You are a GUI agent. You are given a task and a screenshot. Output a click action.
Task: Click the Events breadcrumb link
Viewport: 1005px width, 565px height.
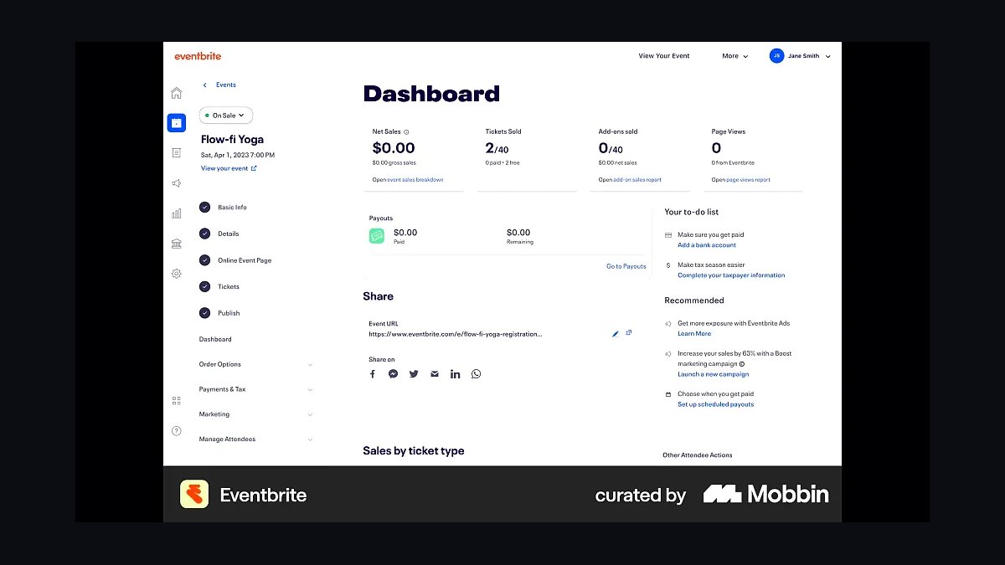click(x=226, y=85)
